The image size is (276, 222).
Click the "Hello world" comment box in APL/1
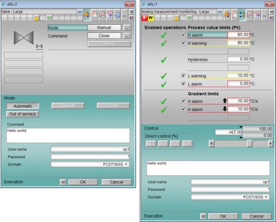pos(208,168)
